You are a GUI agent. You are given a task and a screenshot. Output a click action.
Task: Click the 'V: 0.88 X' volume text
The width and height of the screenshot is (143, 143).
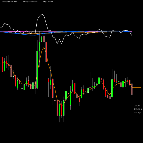(x=138, y=109)
